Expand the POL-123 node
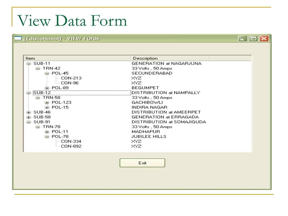 pyautogui.click(x=47, y=103)
